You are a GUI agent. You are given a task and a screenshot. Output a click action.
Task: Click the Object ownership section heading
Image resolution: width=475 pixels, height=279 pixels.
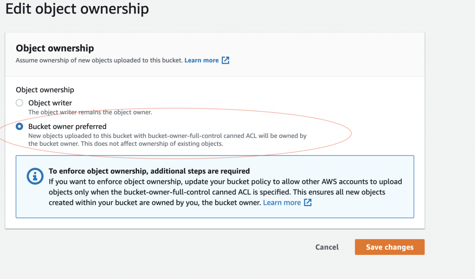point(55,48)
